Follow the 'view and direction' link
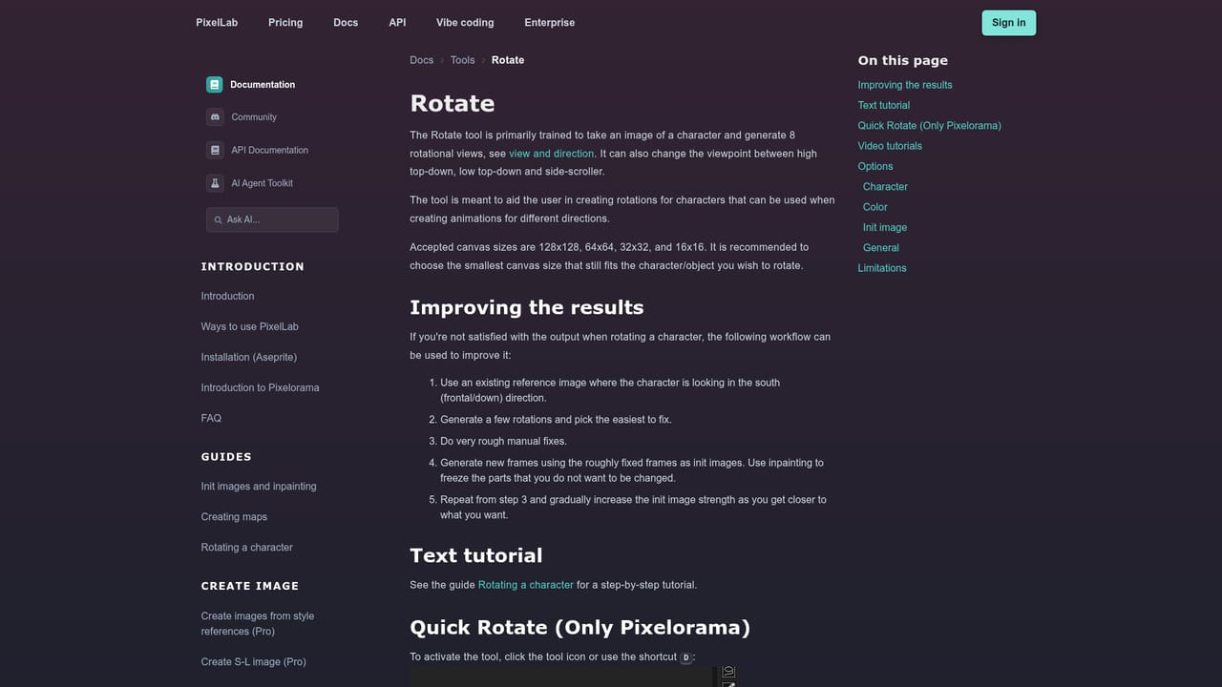 pos(551,154)
